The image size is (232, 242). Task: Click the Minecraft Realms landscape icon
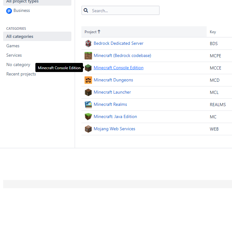[88, 105]
